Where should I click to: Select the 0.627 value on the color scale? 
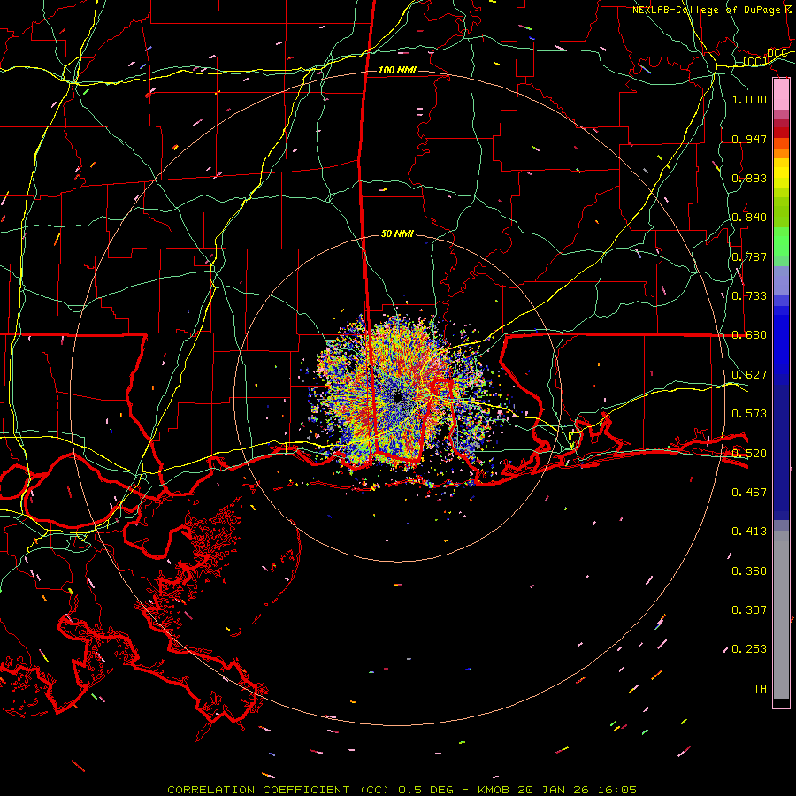click(749, 375)
